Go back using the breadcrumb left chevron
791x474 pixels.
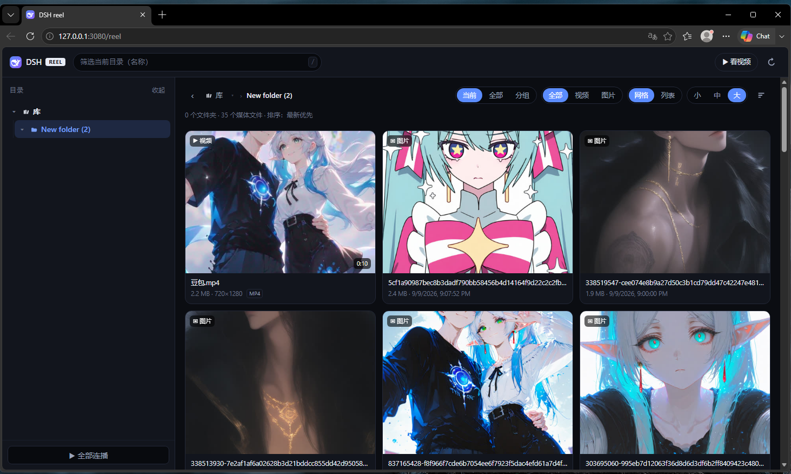[192, 96]
